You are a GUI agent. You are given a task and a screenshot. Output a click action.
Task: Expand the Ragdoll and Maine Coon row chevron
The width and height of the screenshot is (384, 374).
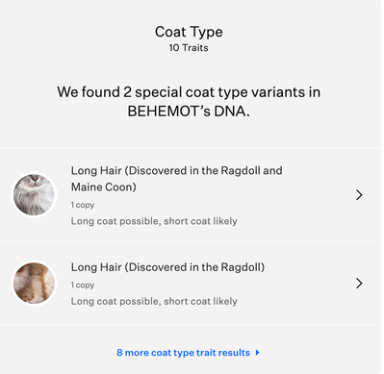[359, 195]
